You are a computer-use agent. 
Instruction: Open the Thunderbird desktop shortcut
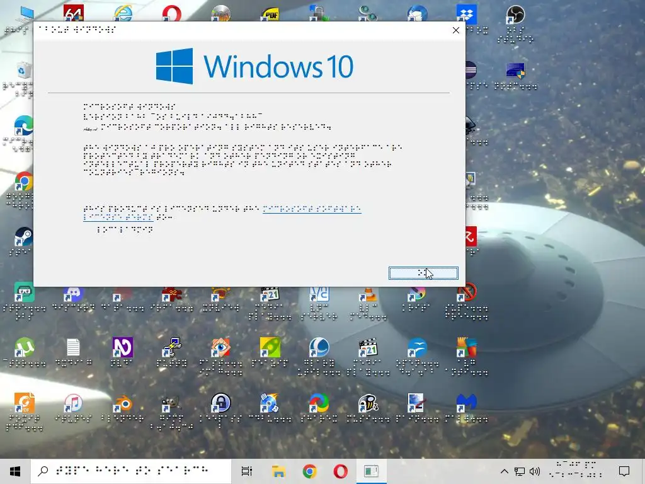[x=417, y=13]
